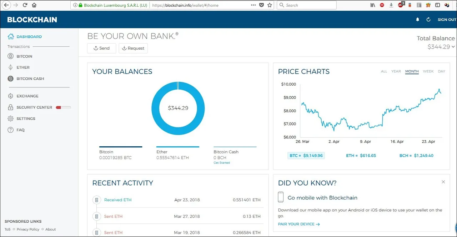This screenshot has height=237, width=457.
Task: Switch price chart to DAY
Action: (x=442, y=71)
